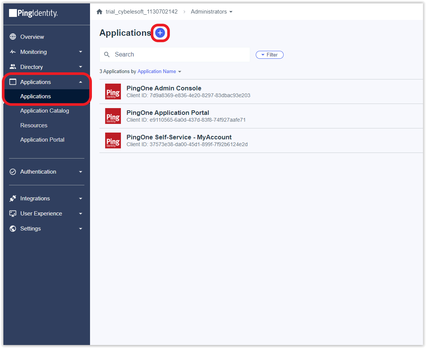Expand the Directory menu arrow
Screen dimensions: 426x348
pos(81,67)
